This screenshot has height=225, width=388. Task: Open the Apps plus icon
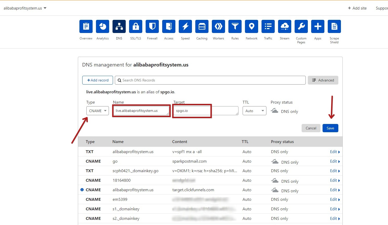point(318,26)
